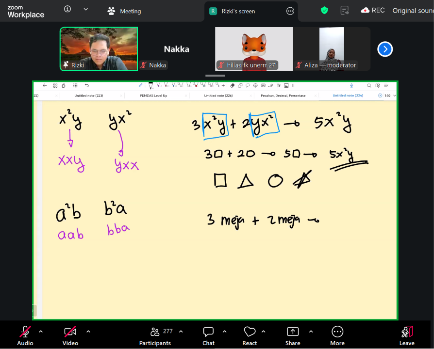This screenshot has width=434, height=349.
Task: Expand chat options arrow
Action: point(225,332)
